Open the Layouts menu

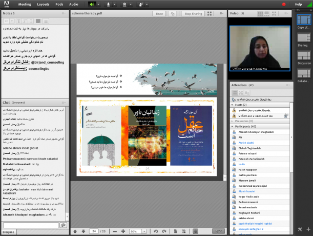coord(43,4)
